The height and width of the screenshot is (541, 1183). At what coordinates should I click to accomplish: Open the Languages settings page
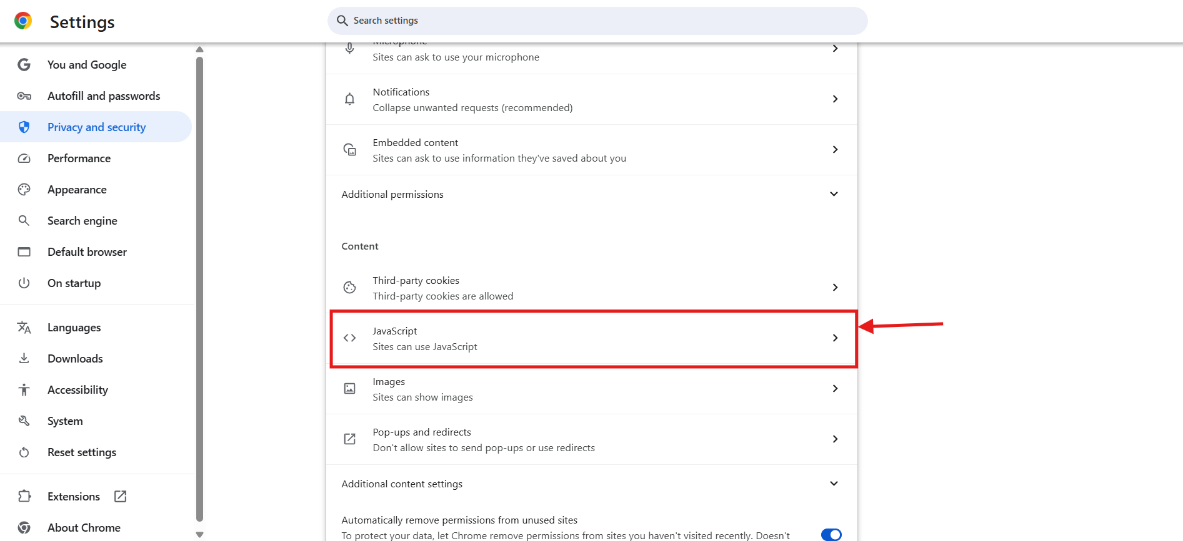74,327
